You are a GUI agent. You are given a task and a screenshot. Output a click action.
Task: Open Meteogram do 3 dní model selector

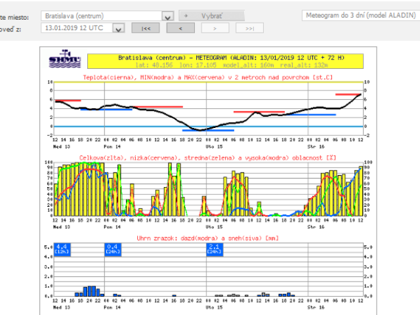click(361, 16)
